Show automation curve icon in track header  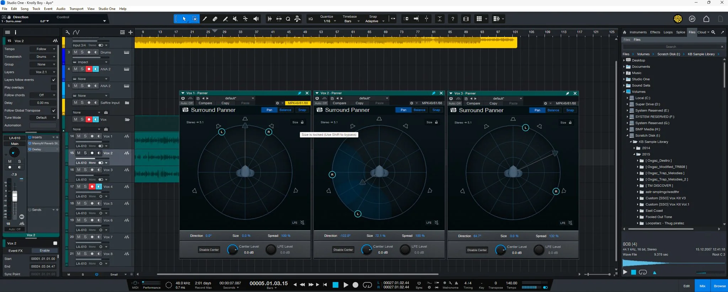[x=76, y=32]
